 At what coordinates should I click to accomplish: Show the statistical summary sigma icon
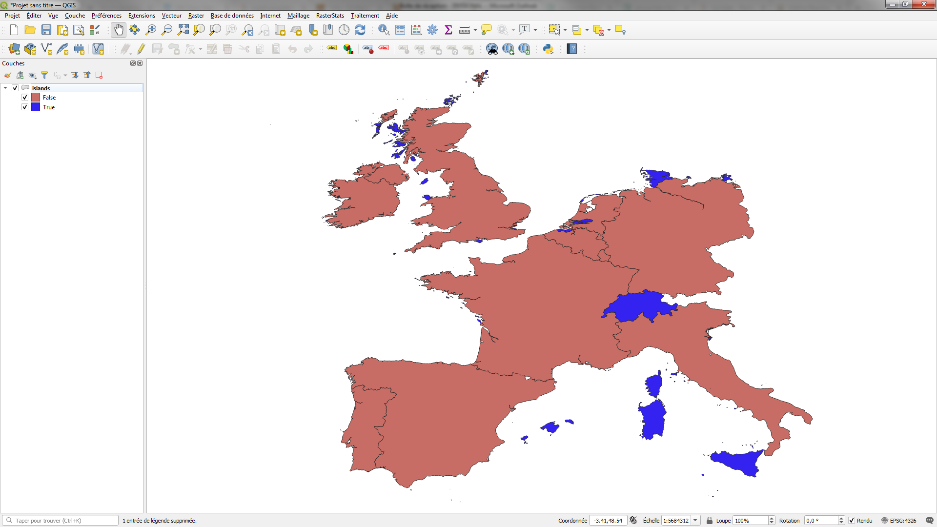(448, 30)
